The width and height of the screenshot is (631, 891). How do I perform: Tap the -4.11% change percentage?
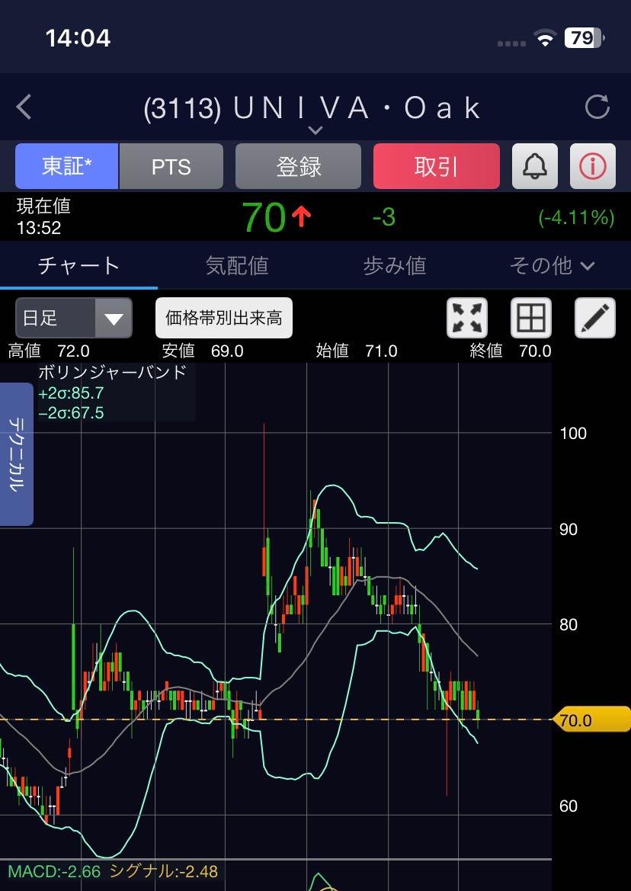coord(576,217)
